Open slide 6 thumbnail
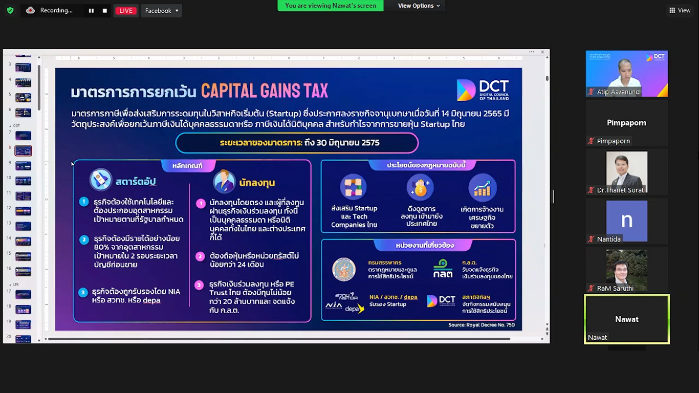The height and width of the screenshot is (393, 699). coord(23,113)
